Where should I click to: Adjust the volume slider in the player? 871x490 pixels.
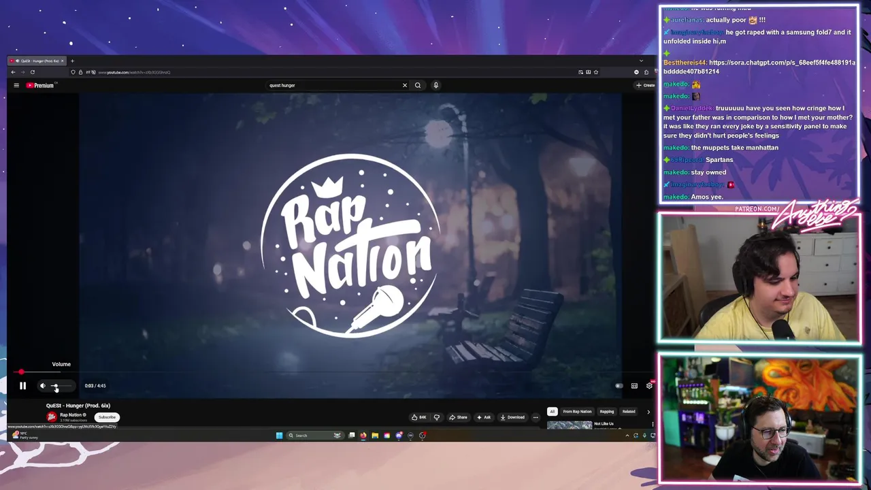click(61, 386)
